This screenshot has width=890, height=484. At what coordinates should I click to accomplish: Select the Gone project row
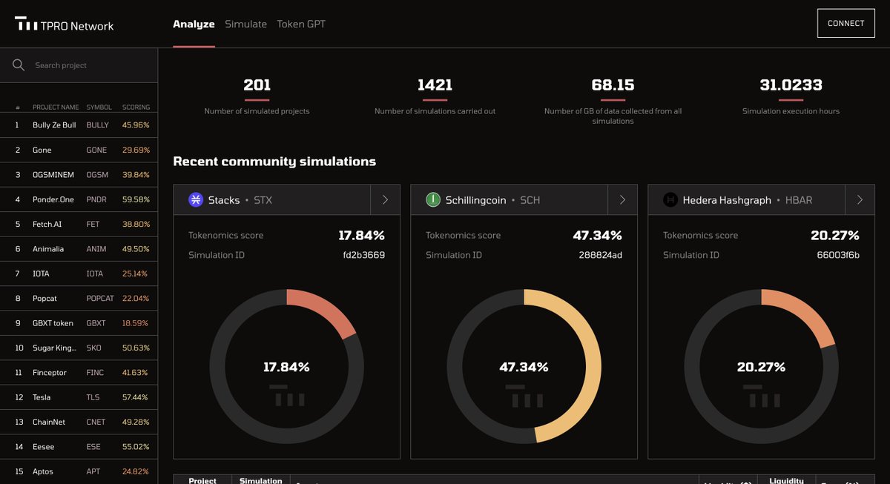[79, 150]
